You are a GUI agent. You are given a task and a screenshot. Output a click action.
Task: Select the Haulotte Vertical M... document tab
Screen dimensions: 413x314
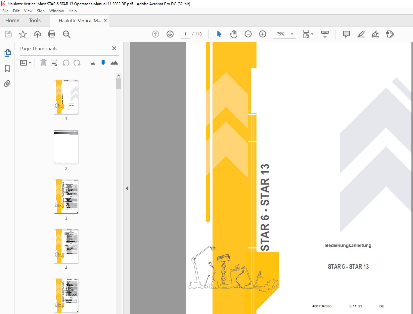point(80,21)
